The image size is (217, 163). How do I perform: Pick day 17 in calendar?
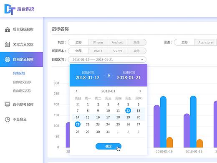pos(108,117)
